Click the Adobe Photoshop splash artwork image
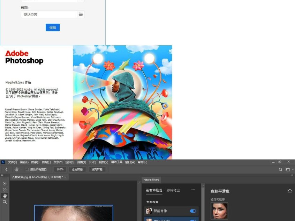The width and height of the screenshot is (295, 221). tap(122, 102)
